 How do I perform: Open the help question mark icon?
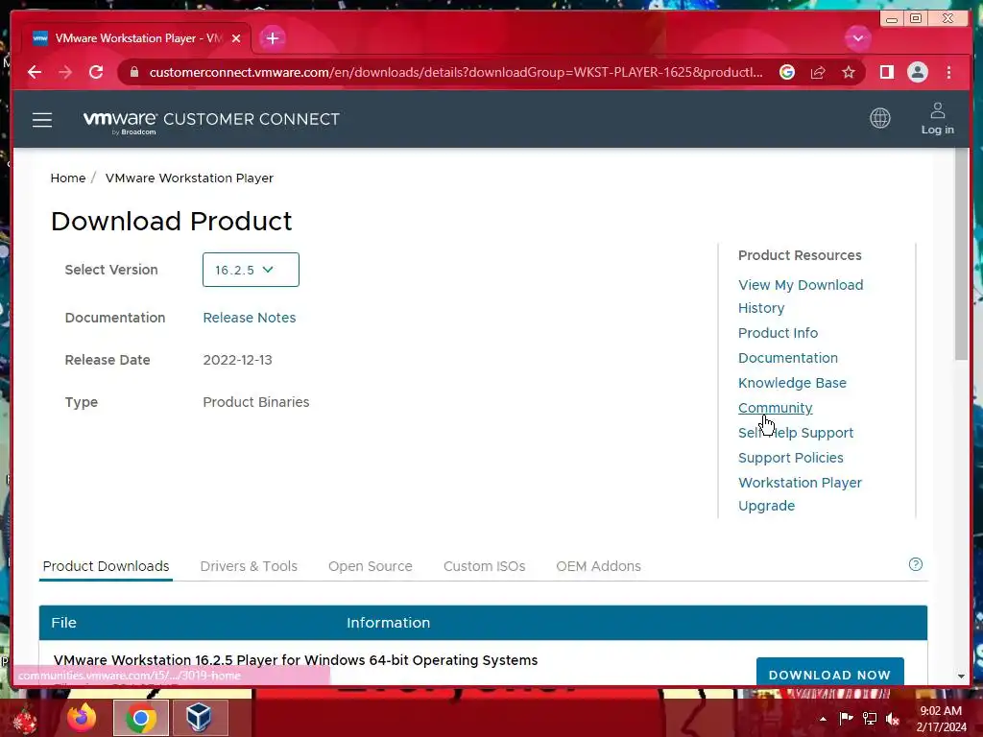(x=915, y=564)
